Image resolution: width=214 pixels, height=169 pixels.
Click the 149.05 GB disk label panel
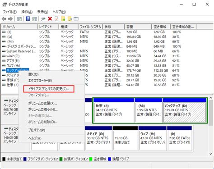pos(10,137)
